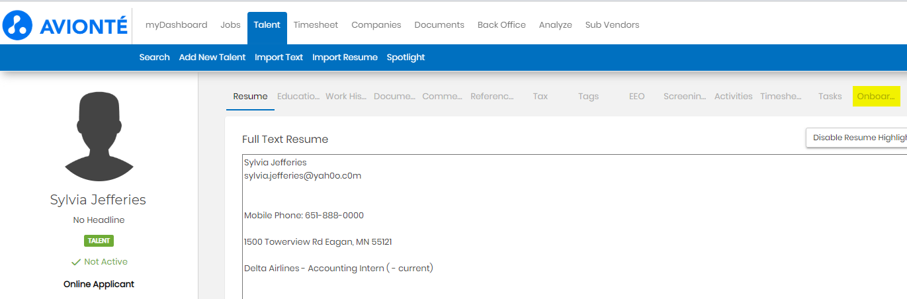Open the References tab

point(492,97)
